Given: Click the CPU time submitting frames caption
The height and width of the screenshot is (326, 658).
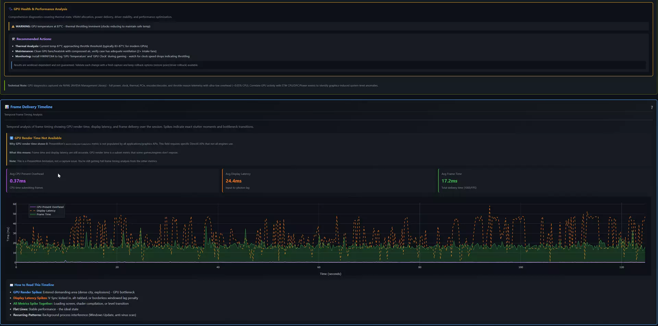Looking at the screenshot, I should coord(26,188).
